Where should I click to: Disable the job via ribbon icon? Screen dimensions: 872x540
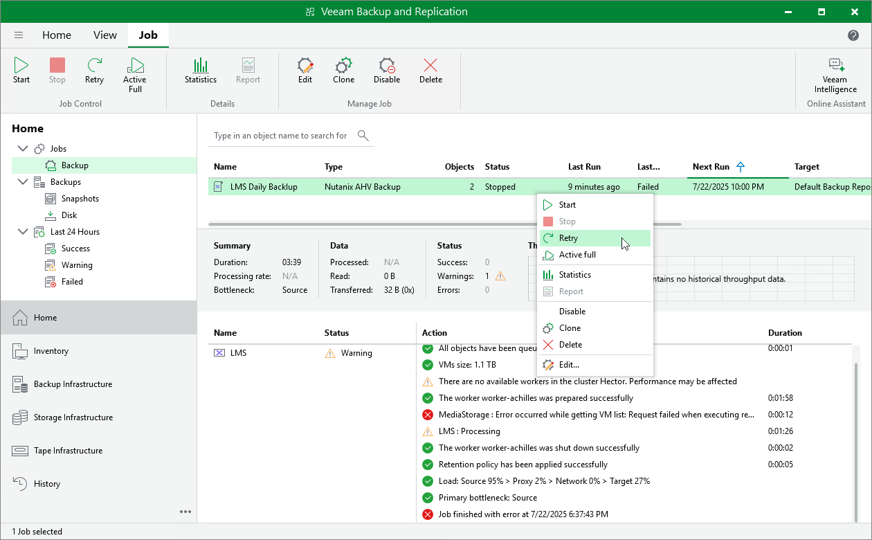coord(387,71)
